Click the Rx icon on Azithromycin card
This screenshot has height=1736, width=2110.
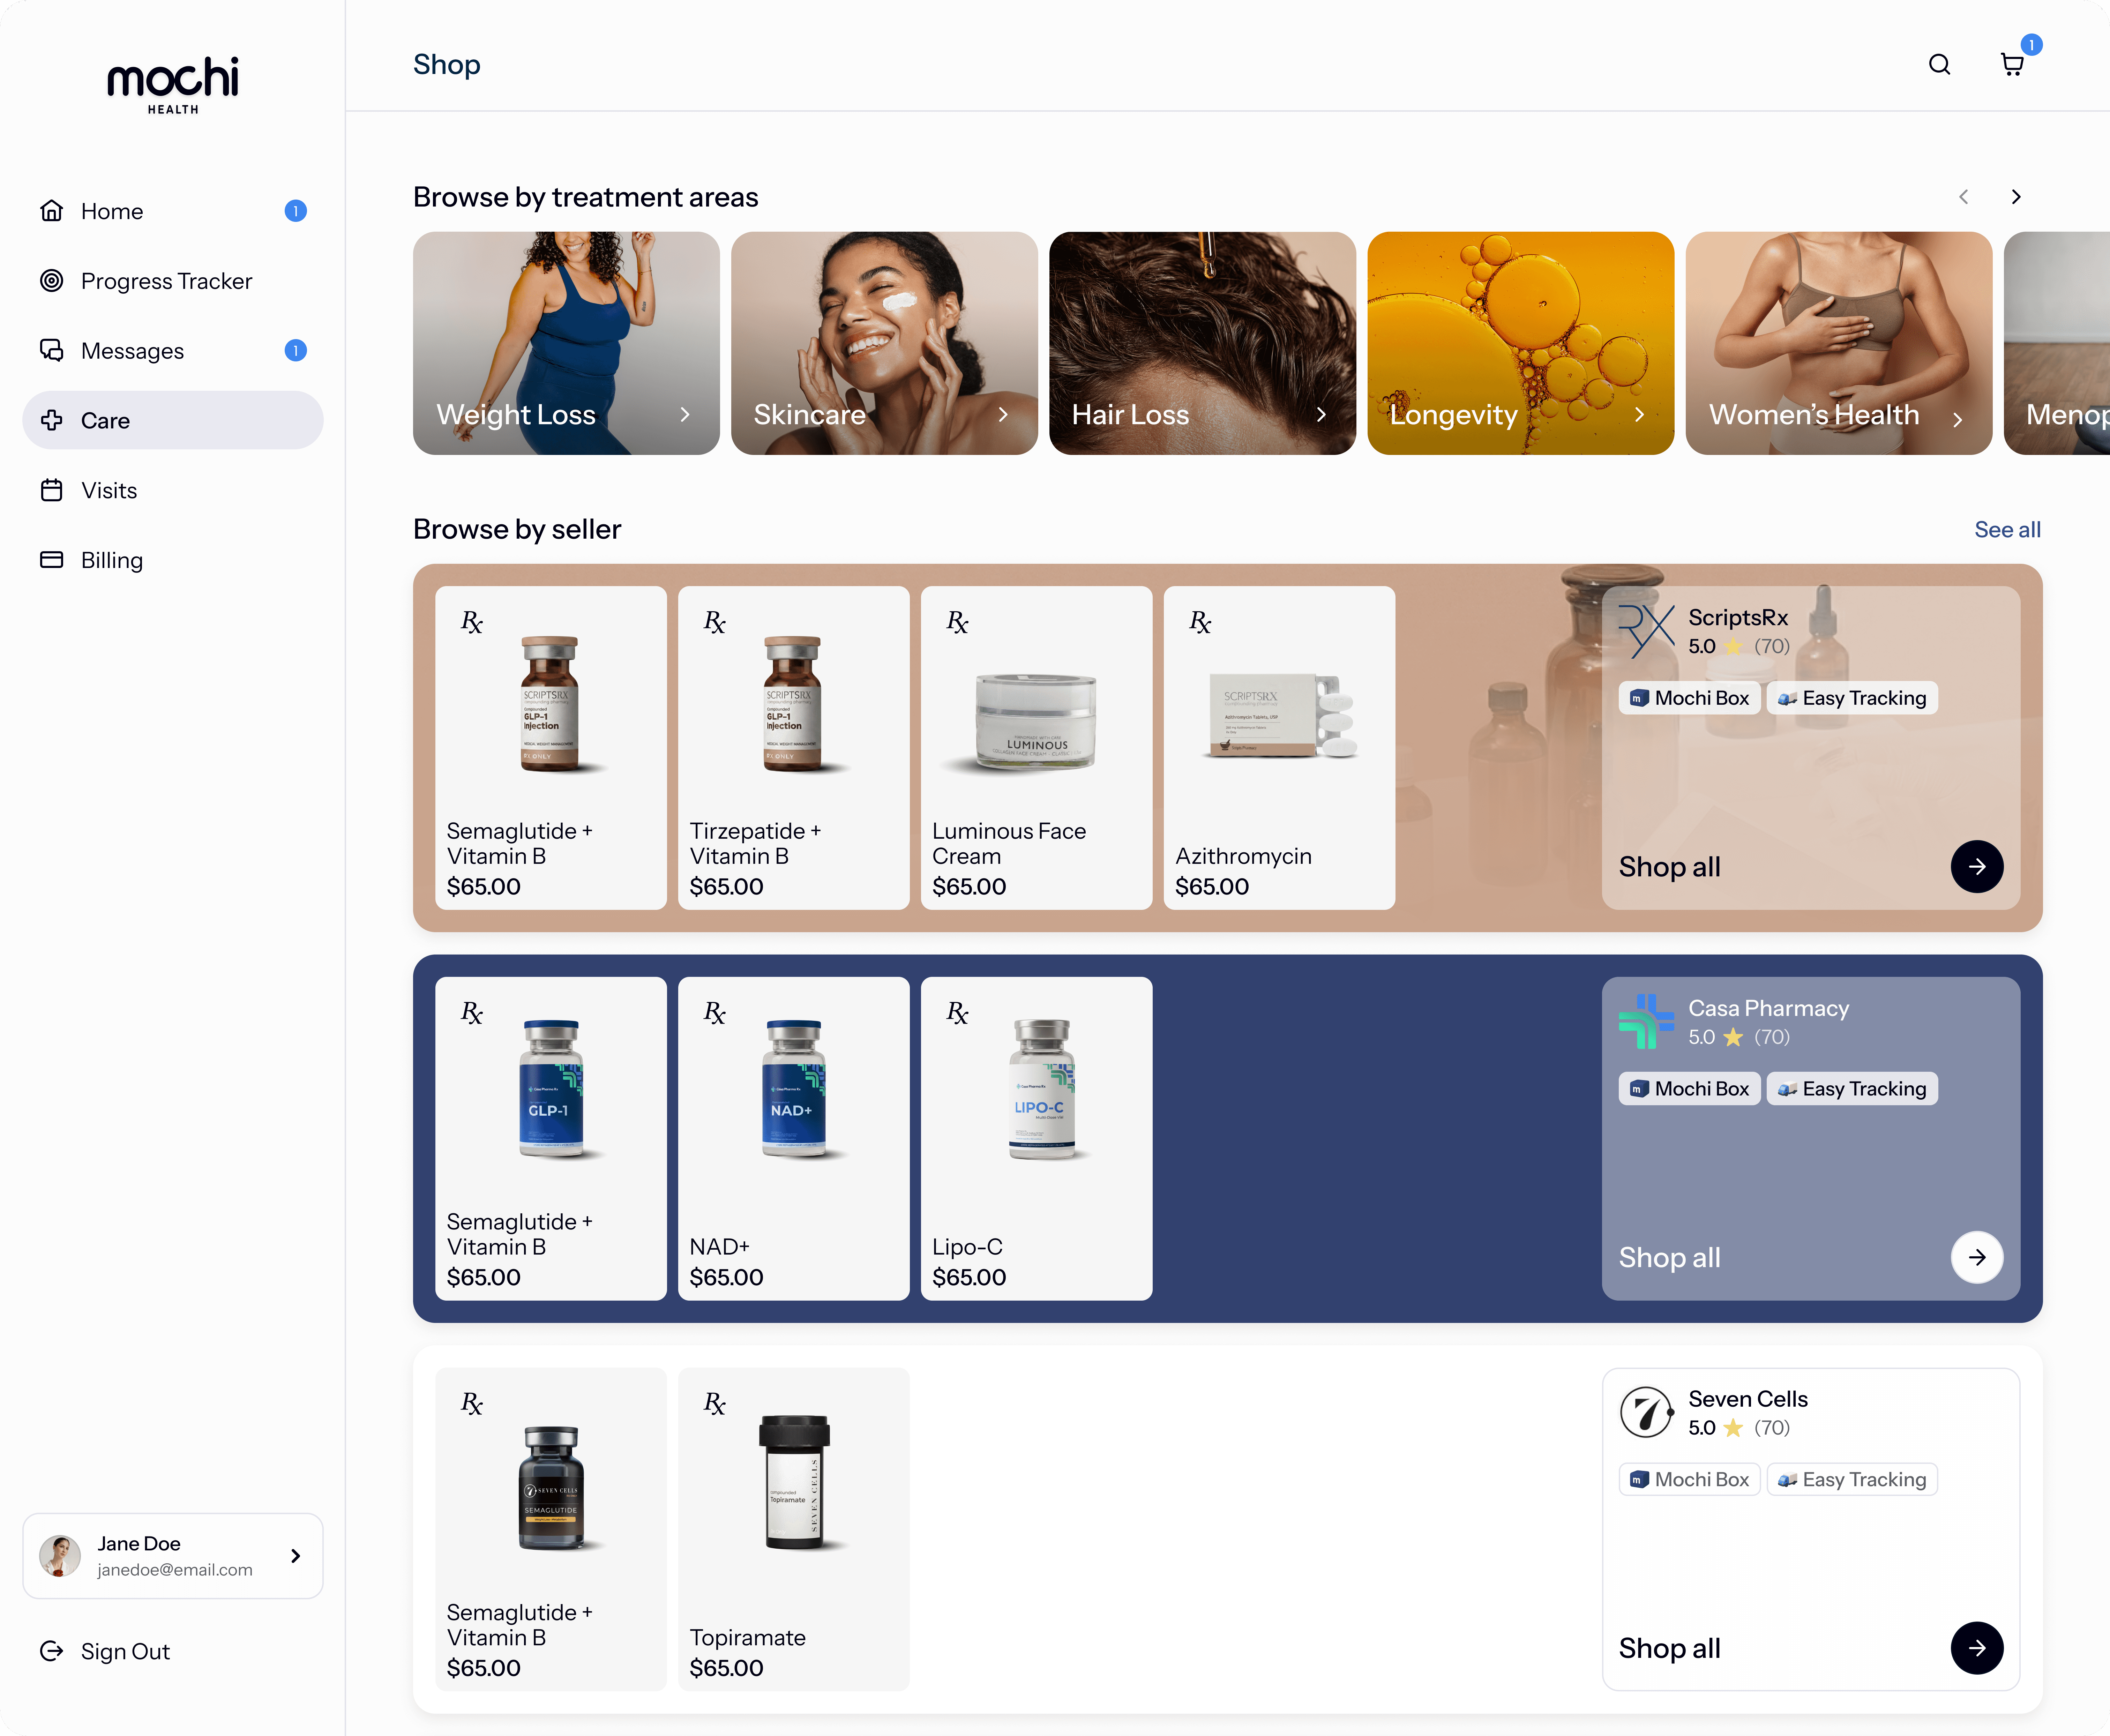point(1200,623)
